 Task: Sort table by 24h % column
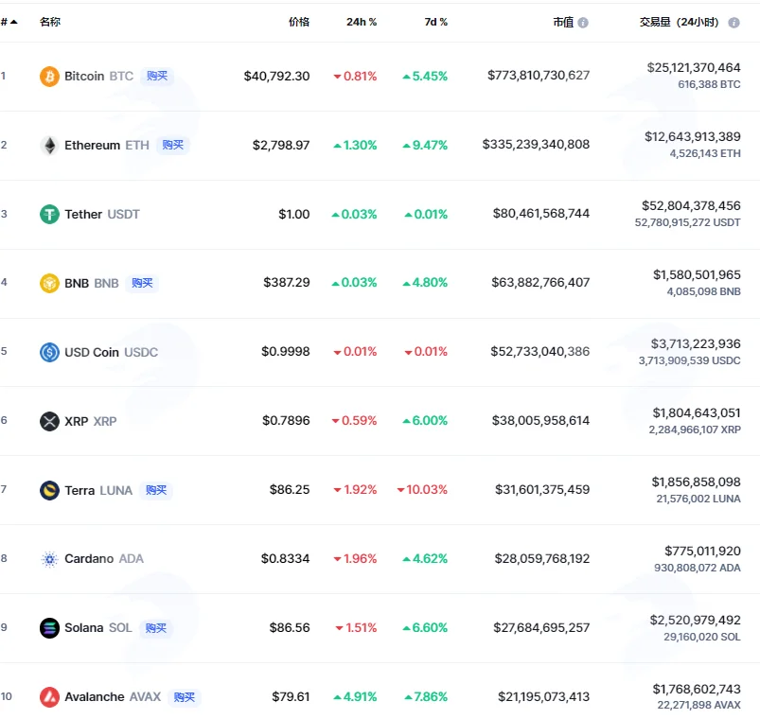362,22
